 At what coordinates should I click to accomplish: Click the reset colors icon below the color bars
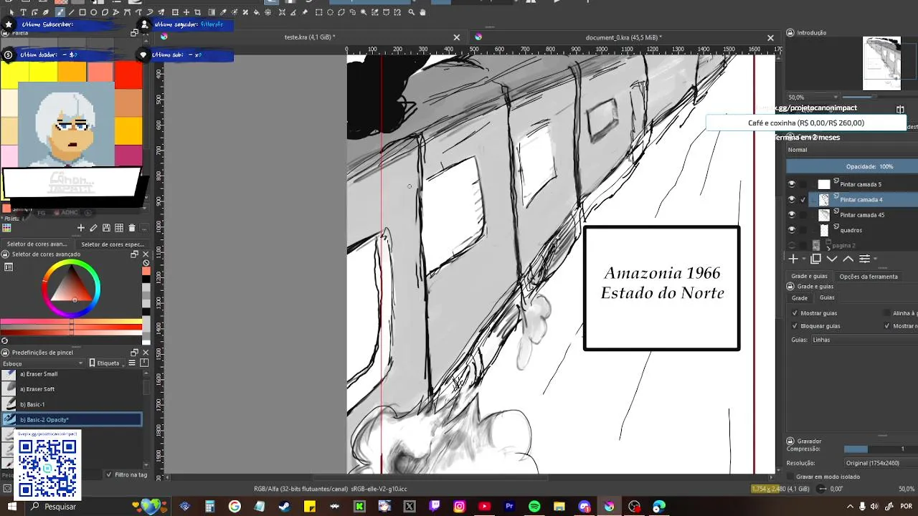pyautogui.click(x=4, y=340)
